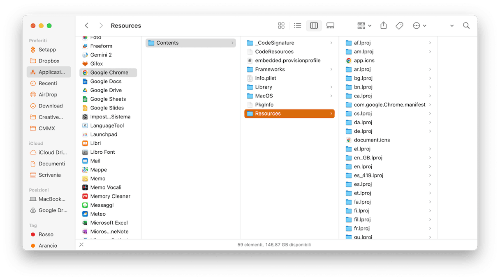The height and width of the screenshot is (280, 500).
Task: Switch to gallery view in toolbar
Action: pos(330,25)
